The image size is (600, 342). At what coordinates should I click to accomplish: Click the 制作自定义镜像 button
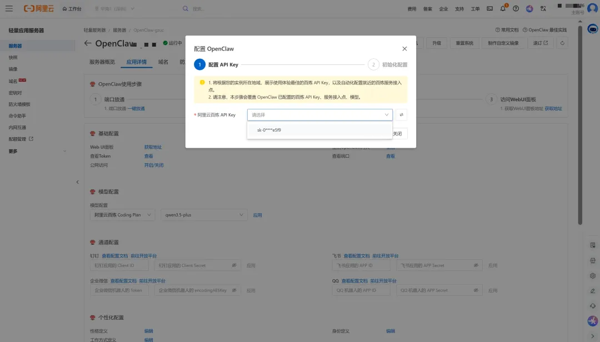pyautogui.click(x=503, y=43)
